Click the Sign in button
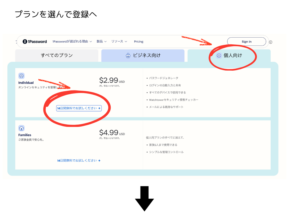The image size is (289, 217). point(246,42)
